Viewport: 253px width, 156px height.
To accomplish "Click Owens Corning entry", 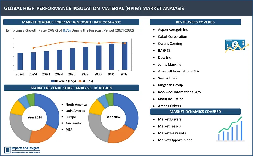I will (170, 44).
